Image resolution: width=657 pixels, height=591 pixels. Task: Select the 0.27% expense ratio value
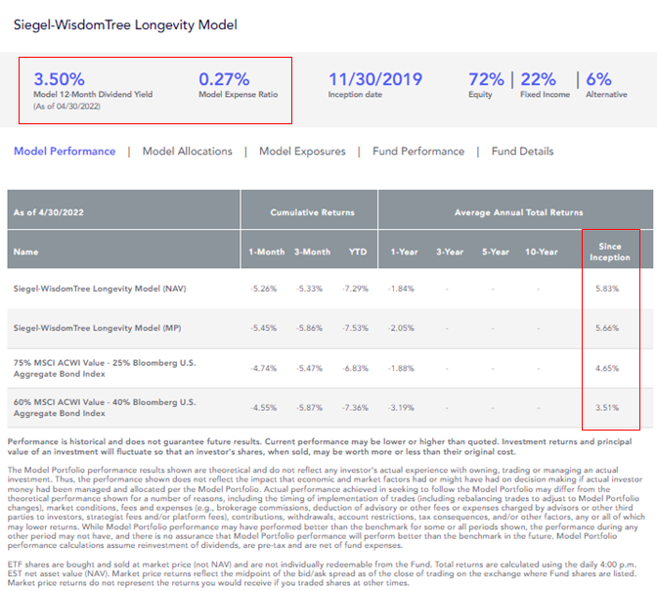click(x=224, y=79)
